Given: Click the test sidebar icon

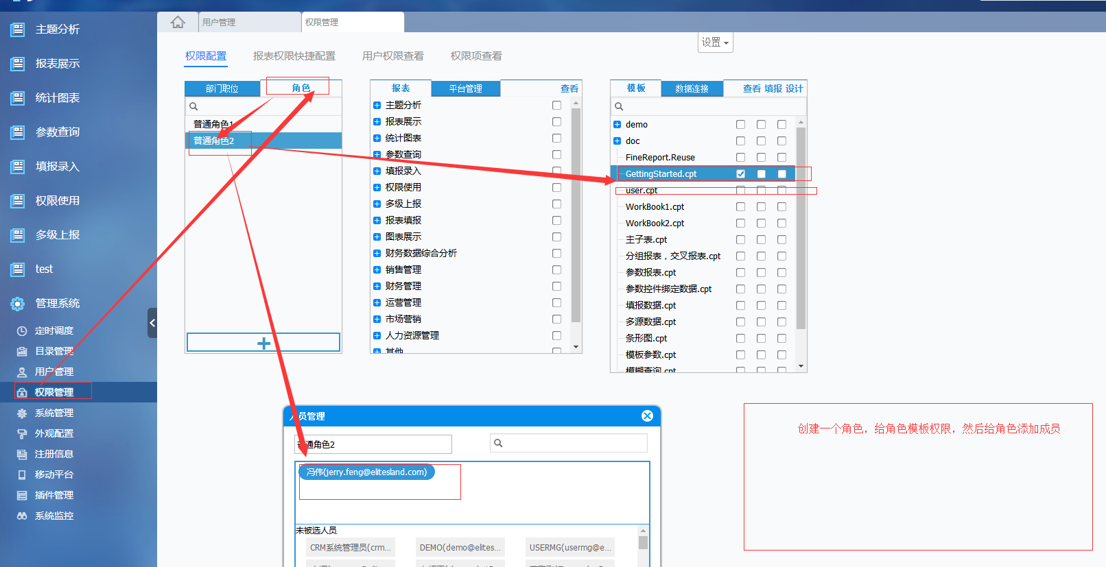Looking at the screenshot, I should tap(18, 269).
